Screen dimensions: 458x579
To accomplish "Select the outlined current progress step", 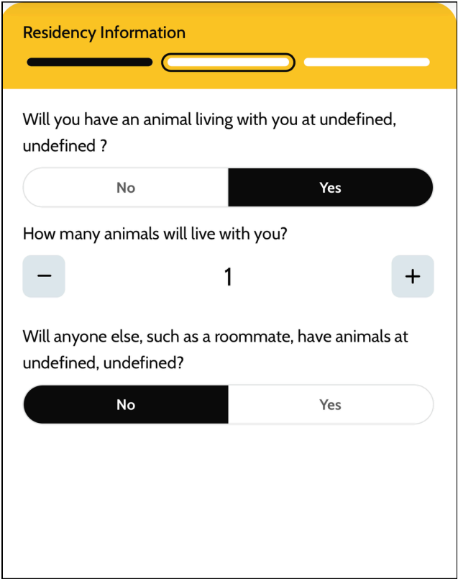I will (228, 63).
